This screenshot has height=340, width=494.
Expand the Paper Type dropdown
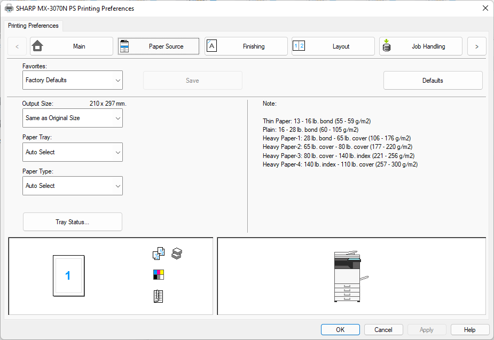(74, 186)
